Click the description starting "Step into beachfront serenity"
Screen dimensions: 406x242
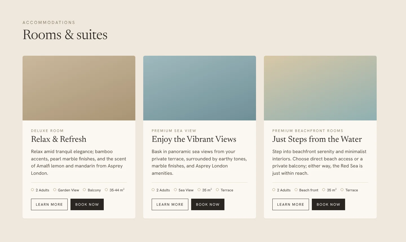[x=319, y=162]
